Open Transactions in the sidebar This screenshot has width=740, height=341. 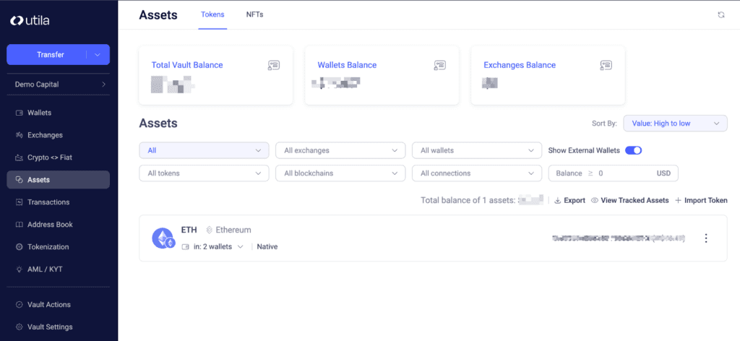[58, 202]
